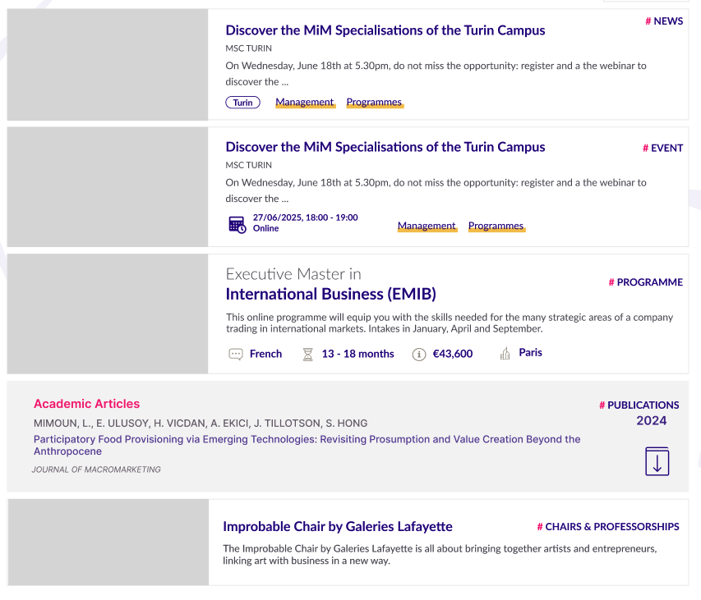Click the €43,600 price value
701x600 pixels.
[453, 354]
